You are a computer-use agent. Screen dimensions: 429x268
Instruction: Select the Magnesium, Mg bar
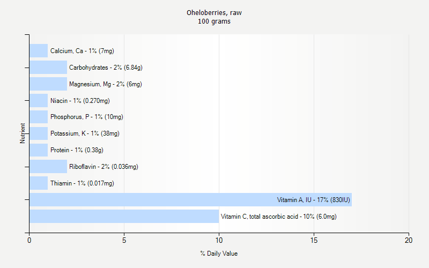tap(48, 84)
